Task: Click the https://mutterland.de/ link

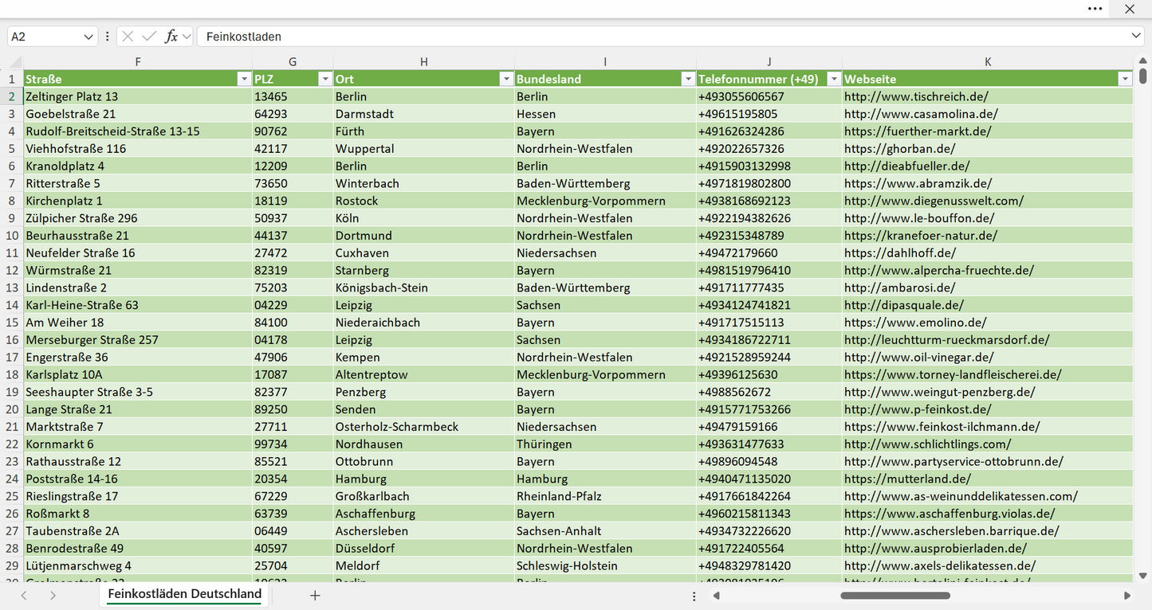Action: tap(907, 479)
